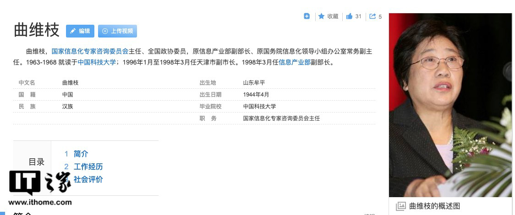The height and width of the screenshot is (215, 515).
Task: Click the thumbs-up like icon
Action: click(x=349, y=16)
